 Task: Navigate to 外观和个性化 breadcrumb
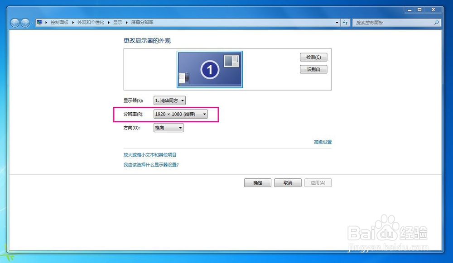tap(91, 22)
